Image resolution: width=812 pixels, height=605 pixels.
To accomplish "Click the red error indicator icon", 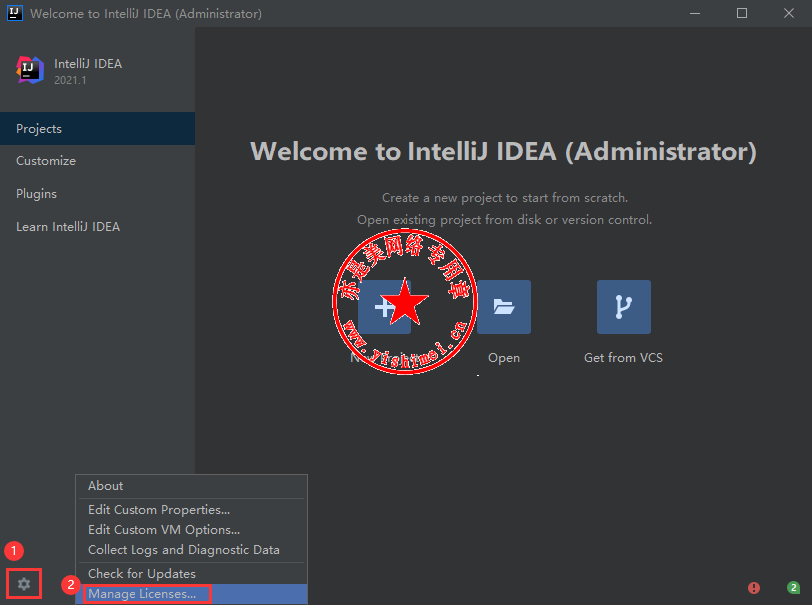I will (x=754, y=588).
